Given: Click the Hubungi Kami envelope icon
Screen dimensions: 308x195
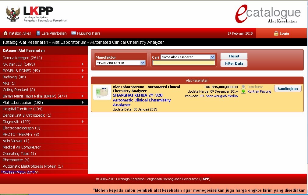Looking at the screenshot, I should pyautogui.click(x=74, y=33).
